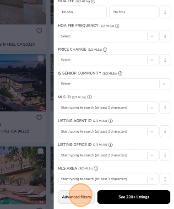Next photo arrow on hillside house listing
The image size is (174, 209).
coord(41,83)
